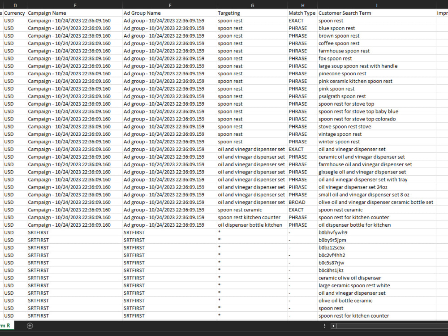Select the 'ceramic olive oil dispenser' cell

[377, 278]
